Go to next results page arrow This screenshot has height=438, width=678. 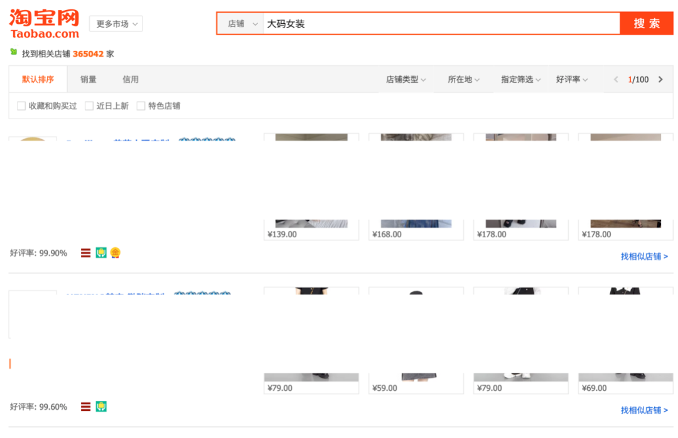pos(660,80)
